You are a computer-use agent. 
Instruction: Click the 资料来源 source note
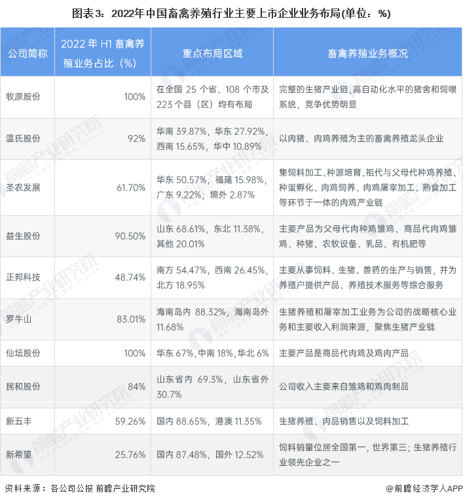click(80, 488)
